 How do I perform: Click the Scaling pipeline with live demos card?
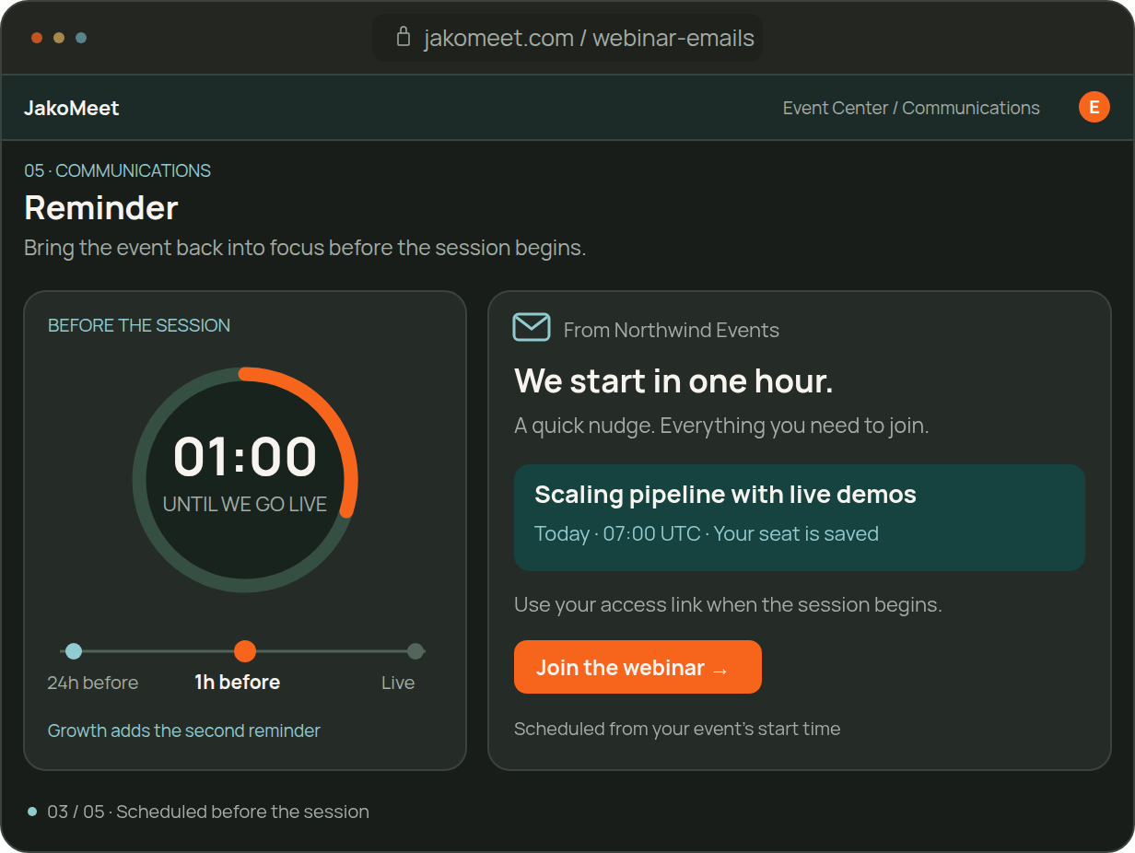pyautogui.click(x=800, y=518)
